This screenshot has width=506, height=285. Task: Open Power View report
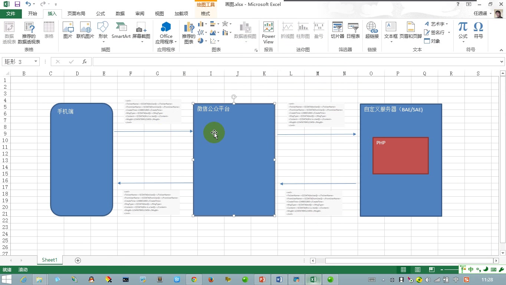tap(268, 33)
